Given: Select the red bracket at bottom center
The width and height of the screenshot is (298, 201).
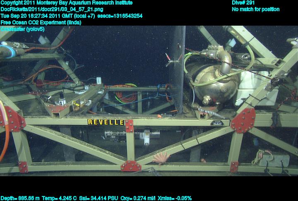Looking at the screenshot, I should 131,166.
